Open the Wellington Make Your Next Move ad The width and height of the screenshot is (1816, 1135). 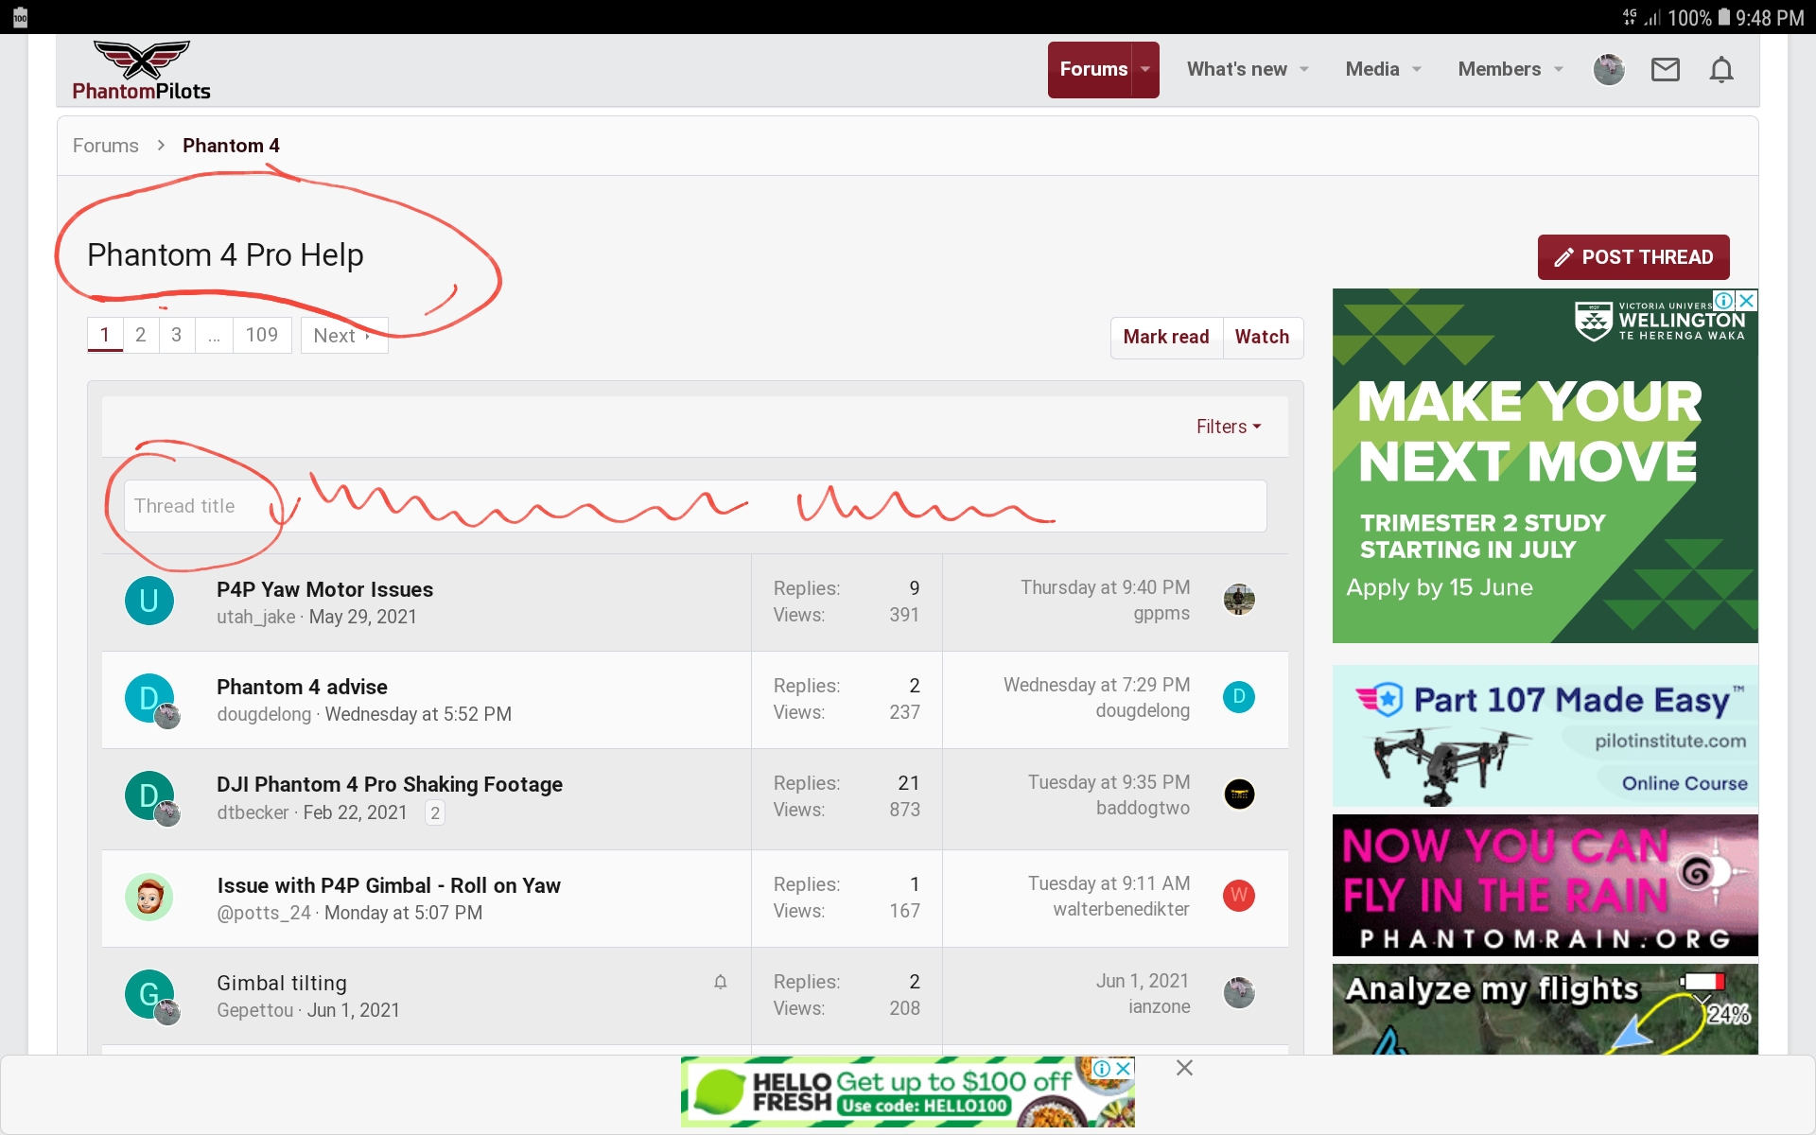pos(1545,465)
